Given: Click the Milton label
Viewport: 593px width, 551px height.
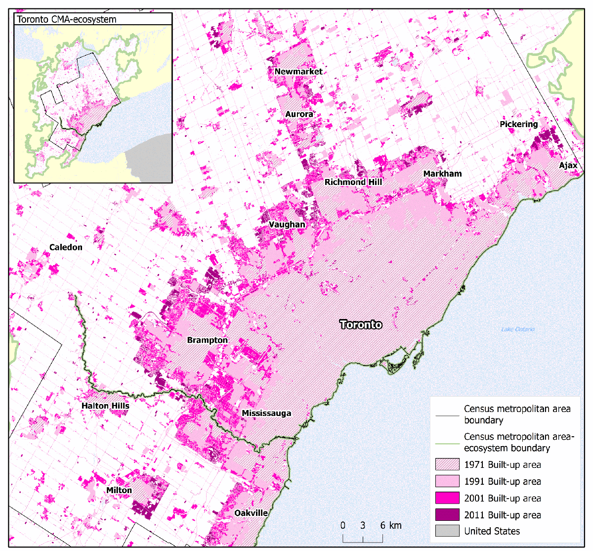Looking at the screenshot, I should 119,490.
